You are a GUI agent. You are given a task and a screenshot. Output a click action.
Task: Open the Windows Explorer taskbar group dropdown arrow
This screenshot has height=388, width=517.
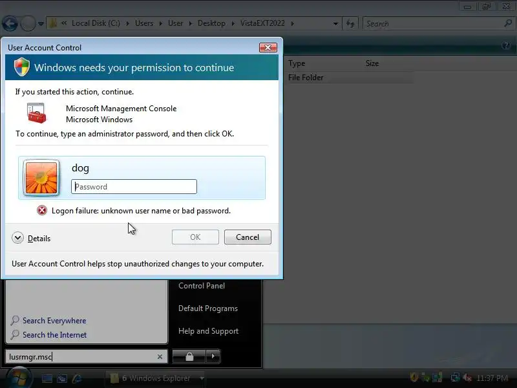pos(202,378)
